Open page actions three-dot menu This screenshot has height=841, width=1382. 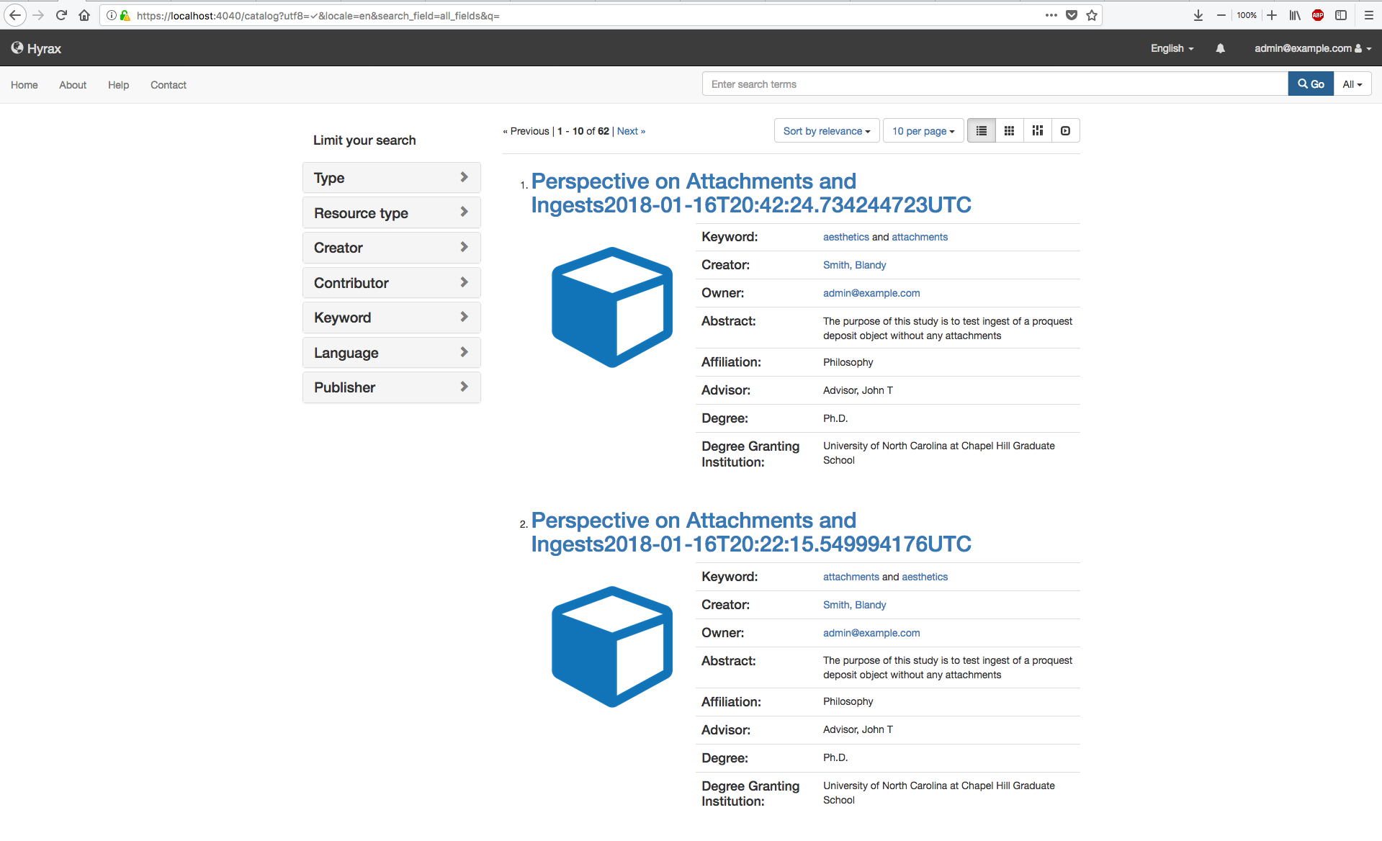(x=1051, y=15)
